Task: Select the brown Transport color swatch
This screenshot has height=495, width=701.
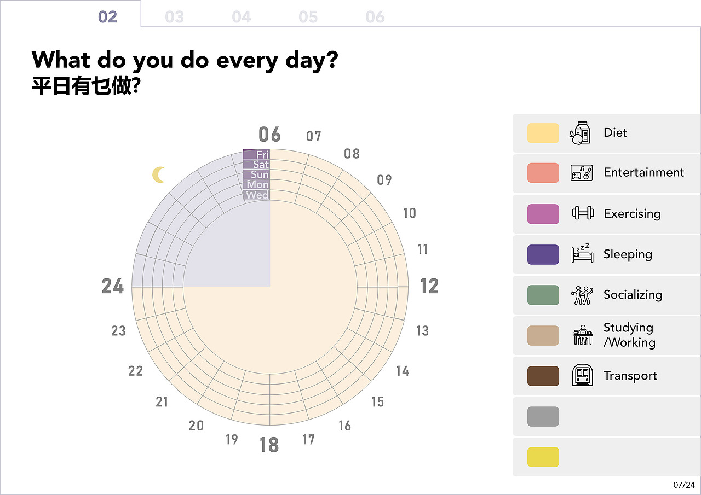Action: [x=543, y=376]
